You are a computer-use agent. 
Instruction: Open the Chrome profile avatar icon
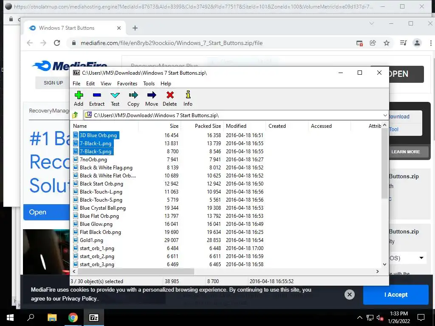417,43
